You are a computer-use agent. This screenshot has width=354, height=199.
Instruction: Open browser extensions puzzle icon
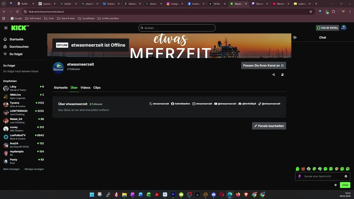333,12
